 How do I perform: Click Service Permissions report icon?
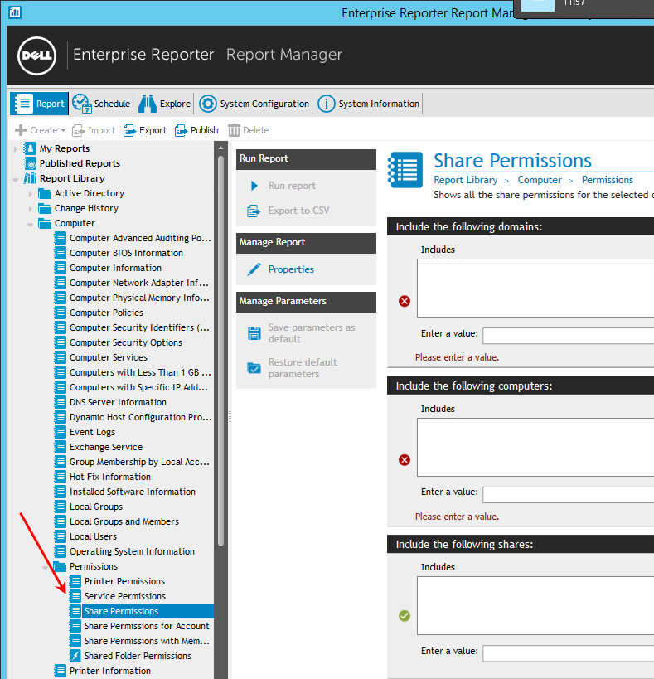pyautogui.click(x=75, y=596)
